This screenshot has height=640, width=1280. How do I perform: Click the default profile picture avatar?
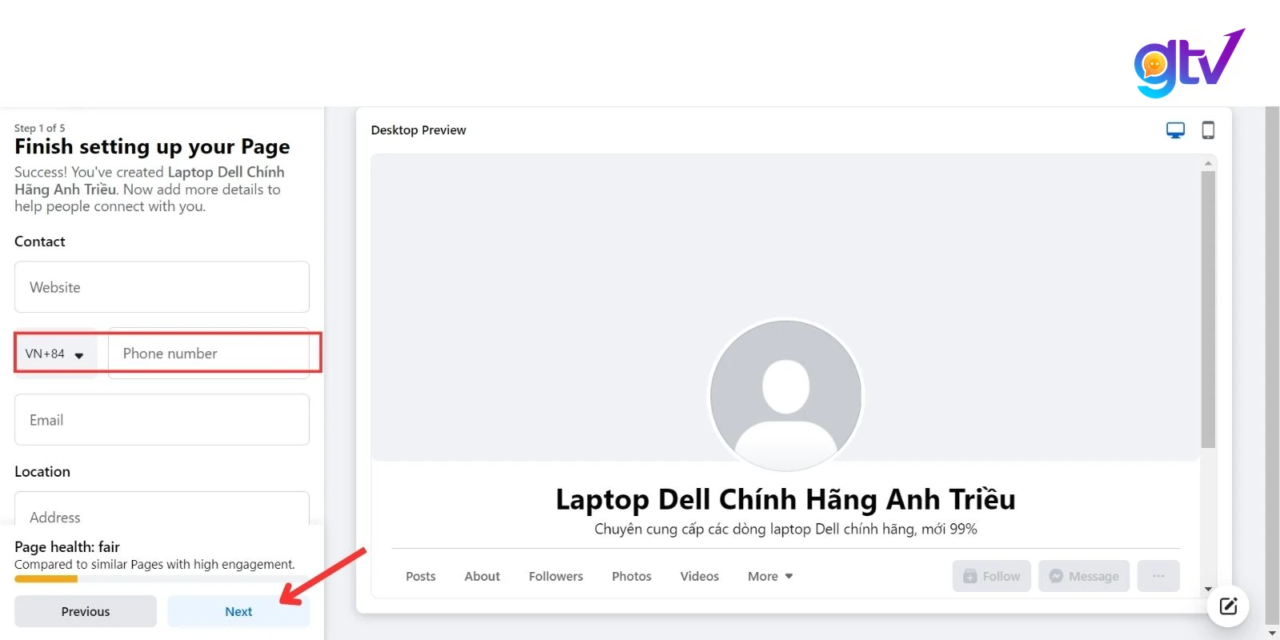(786, 395)
